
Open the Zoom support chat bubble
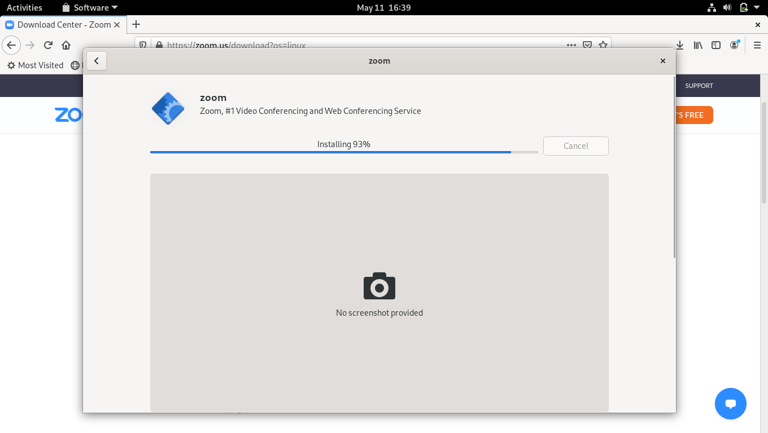(731, 404)
